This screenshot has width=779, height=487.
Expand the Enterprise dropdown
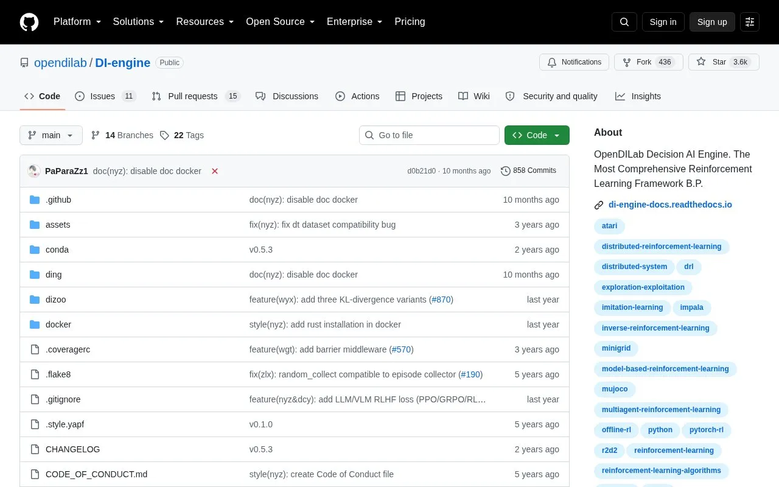tap(355, 22)
